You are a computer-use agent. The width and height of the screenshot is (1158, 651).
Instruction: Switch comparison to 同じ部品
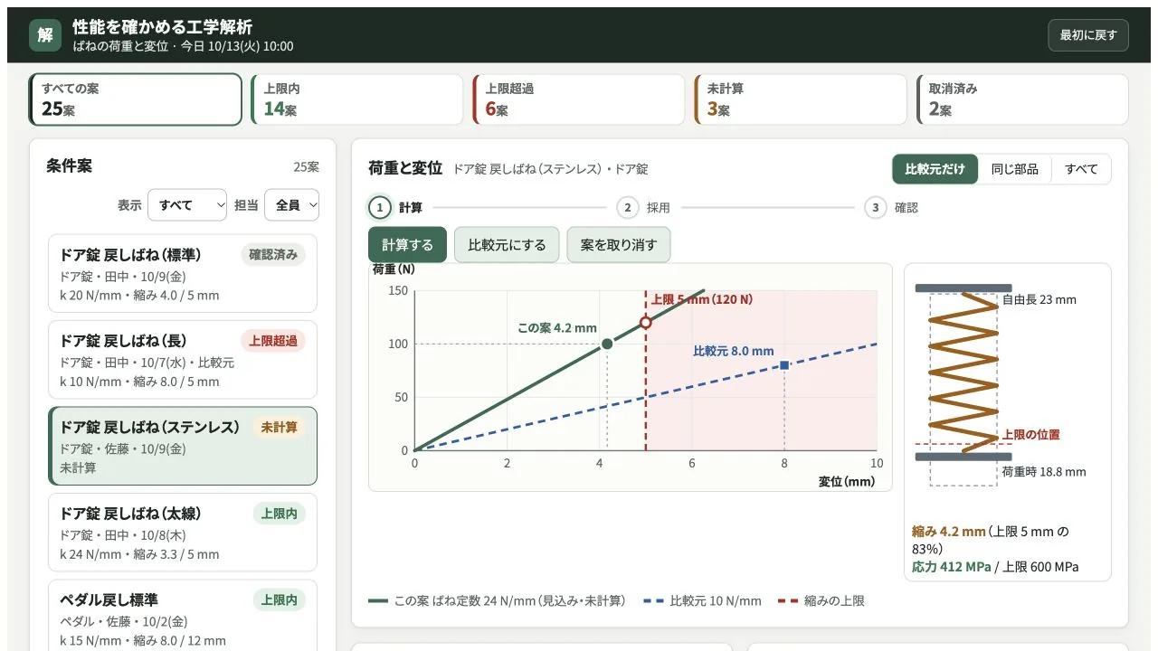coord(1015,169)
